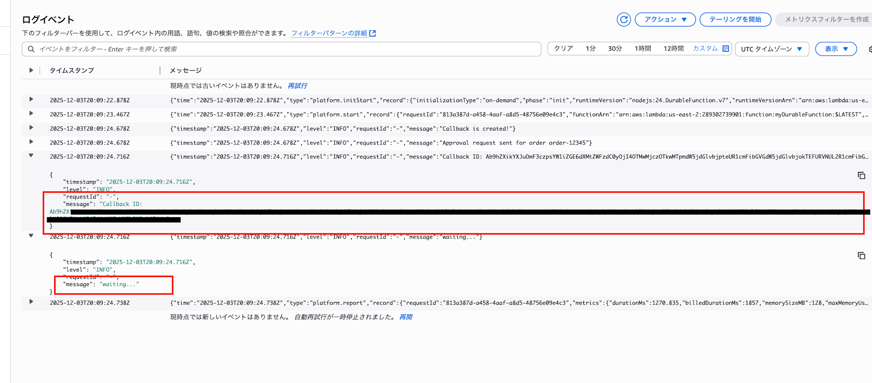Open the アクション dropdown menu
The height and width of the screenshot is (383, 872).
click(x=665, y=20)
